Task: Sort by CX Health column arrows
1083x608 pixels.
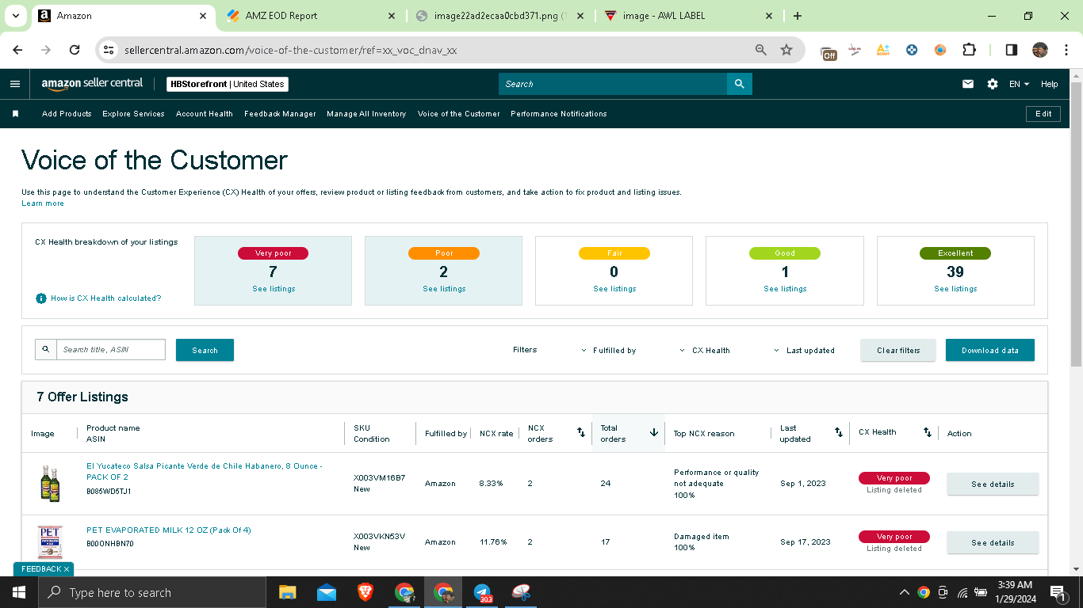Action: point(928,432)
